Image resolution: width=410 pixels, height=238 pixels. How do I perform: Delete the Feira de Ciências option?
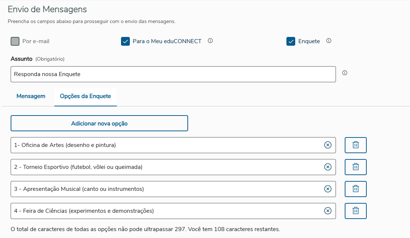tap(355, 211)
